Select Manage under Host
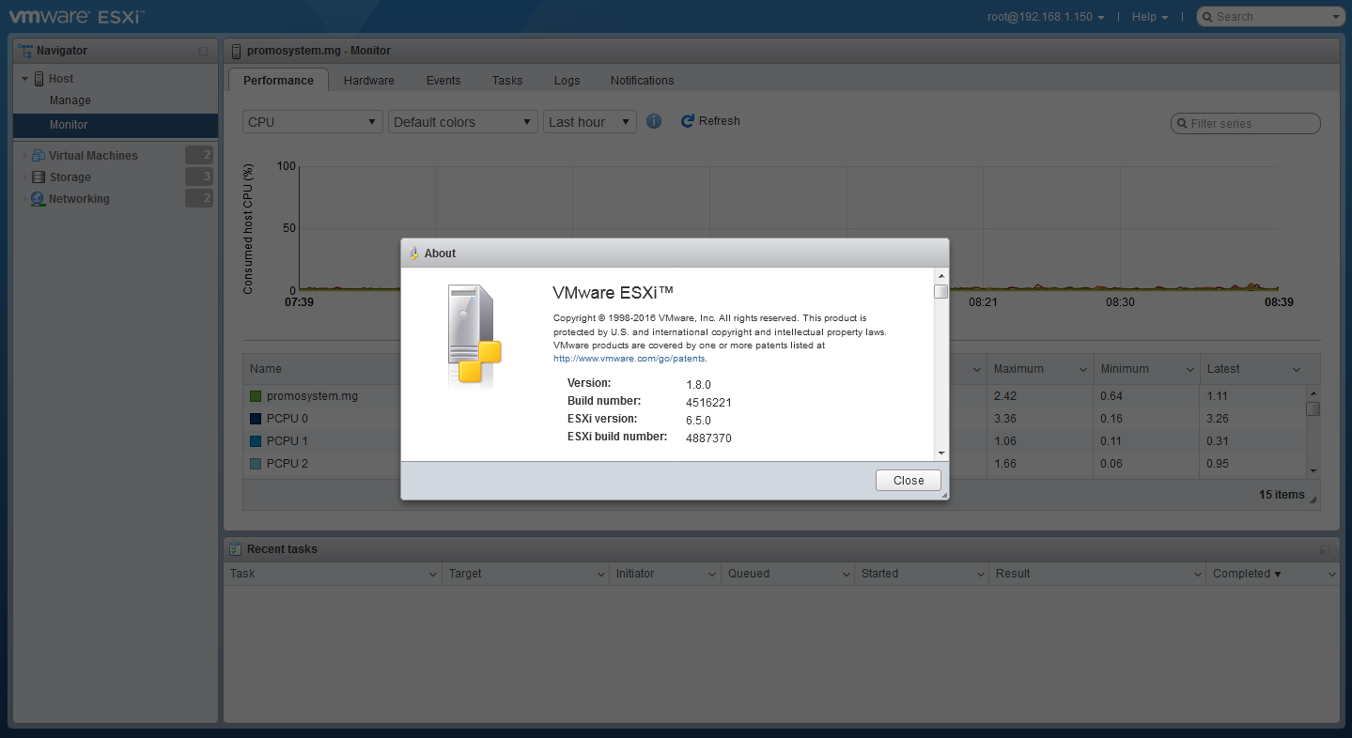The width and height of the screenshot is (1352, 738). [x=70, y=100]
